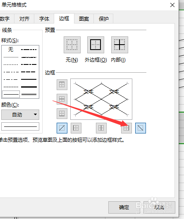The width and height of the screenshot is (184, 219).
Task: Toggle the right border button
Action: click(x=127, y=128)
